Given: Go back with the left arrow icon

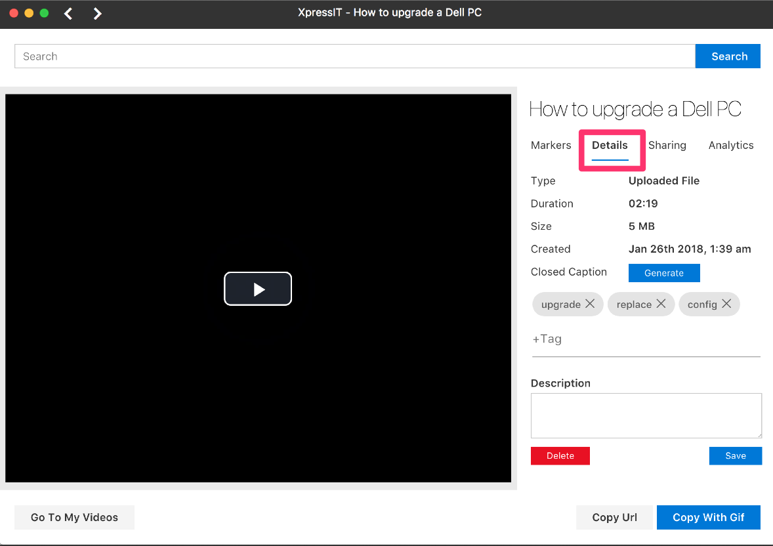Looking at the screenshot, I should [x=68, y=13].
